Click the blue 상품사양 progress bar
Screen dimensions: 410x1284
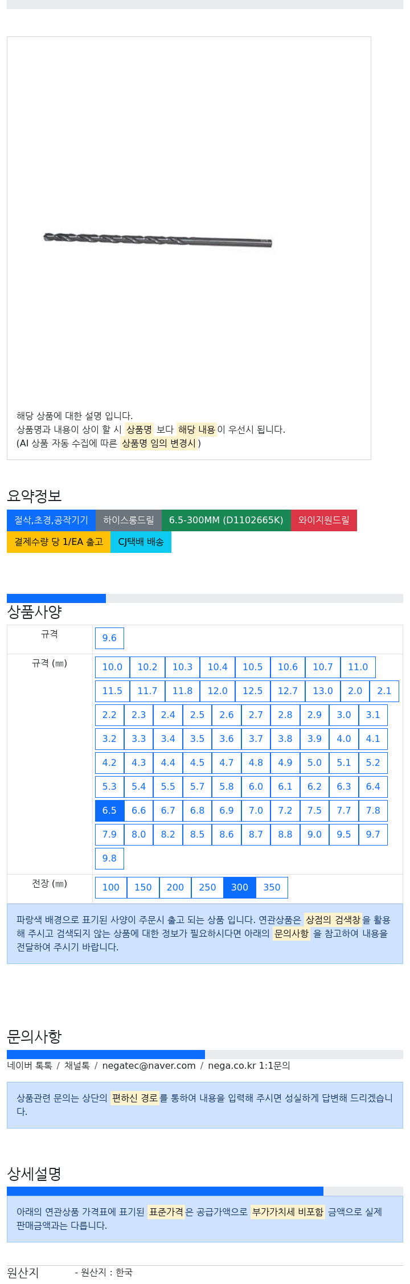point(56,598)
